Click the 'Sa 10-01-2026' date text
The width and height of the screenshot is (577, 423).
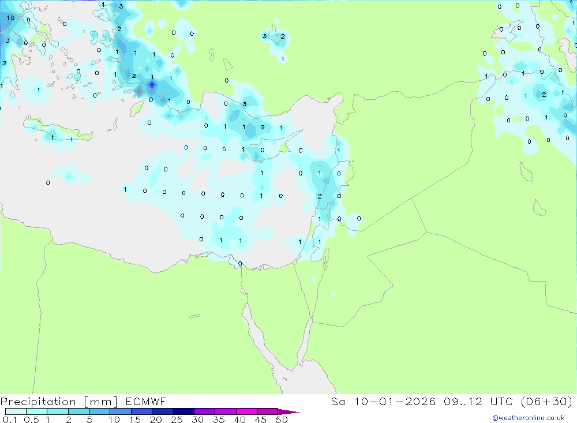383,401
